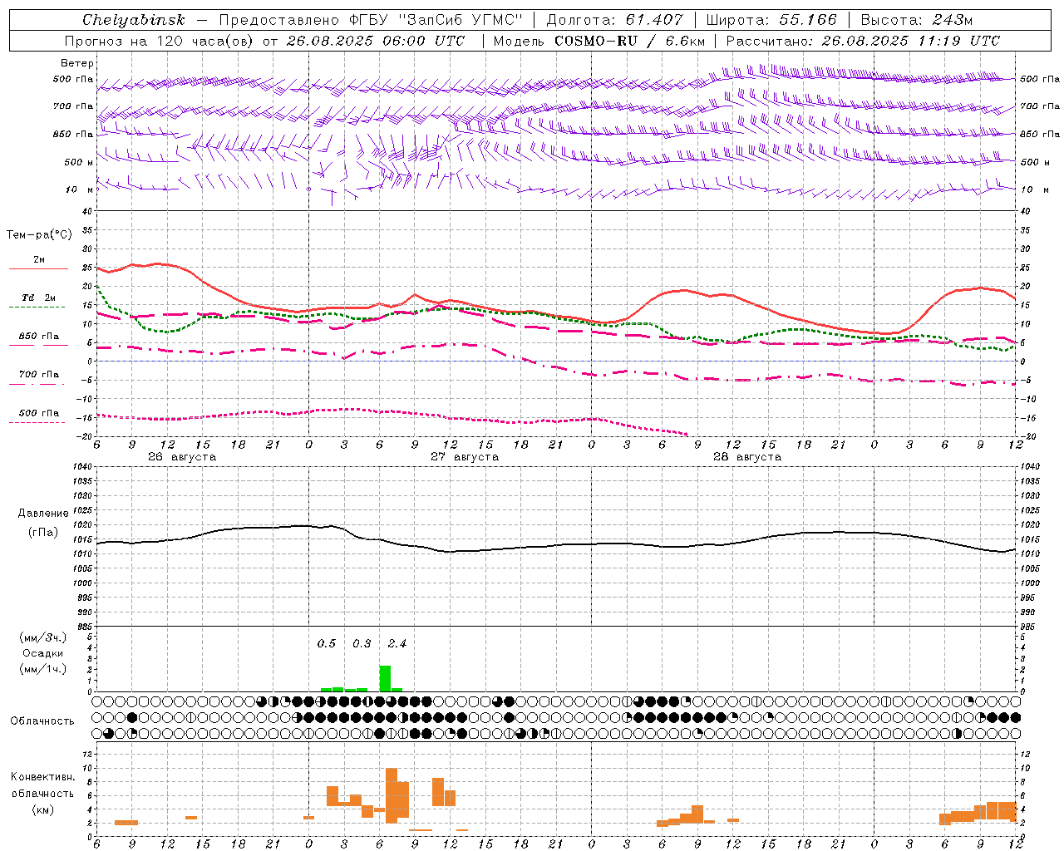Click the 'Тем-ра(°C)' temperature label
Image resolution: width=1064 pixels, height=851 pixels.
pos(39,235)
